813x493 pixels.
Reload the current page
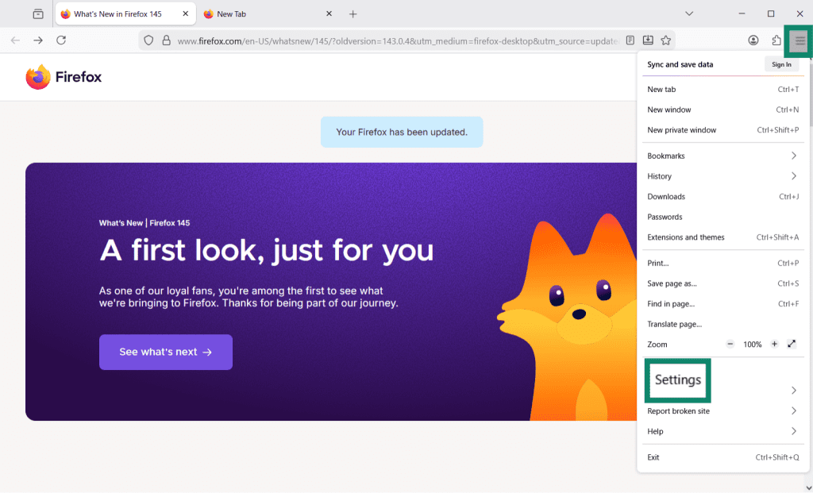61,40
